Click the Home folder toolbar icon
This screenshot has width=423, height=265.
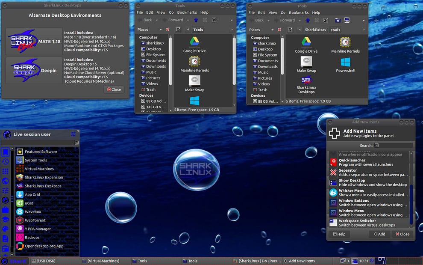338,20
